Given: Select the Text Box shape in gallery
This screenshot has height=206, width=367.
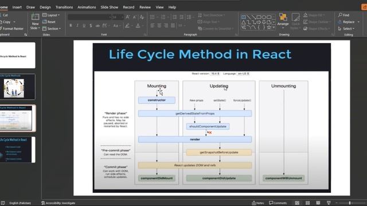Looking at the screenshot, I should click(x=243, y=17).
